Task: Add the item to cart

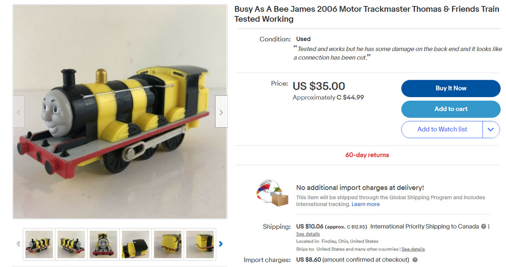Action: click(x=451, y=109)
